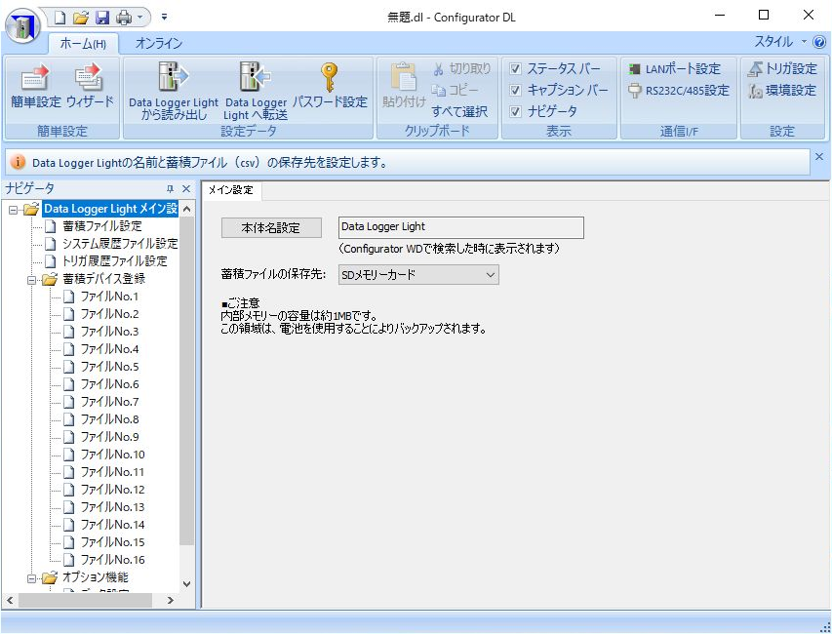Select Data Logger Light メイン設定 tree item

click(x=110, y=209)
